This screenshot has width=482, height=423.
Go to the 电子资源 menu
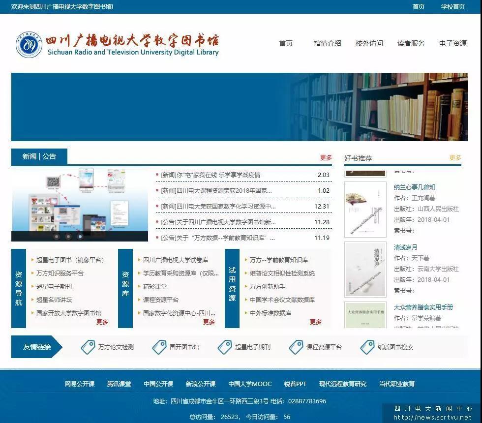click(x=452, y=43)
